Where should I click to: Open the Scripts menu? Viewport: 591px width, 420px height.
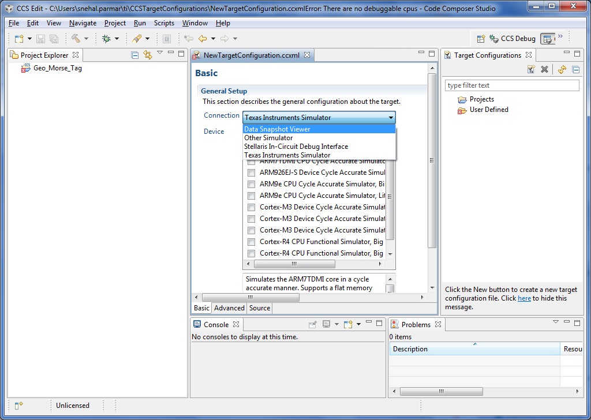point(164,23)
